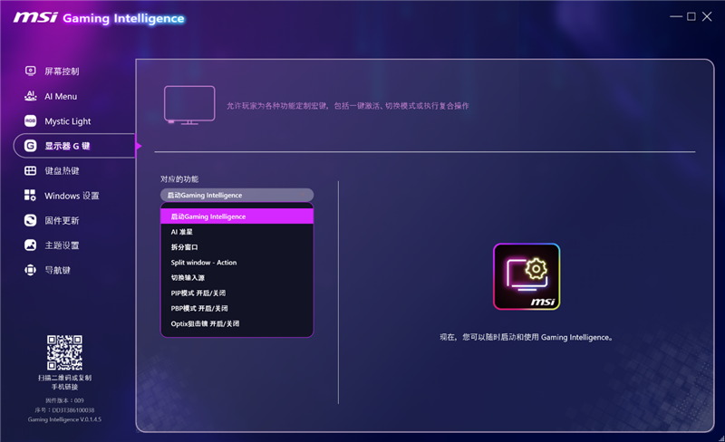The image size is (725, 442).
Task: Maximize the Gaming Intelligence window
Action: (x=691, y=16)
